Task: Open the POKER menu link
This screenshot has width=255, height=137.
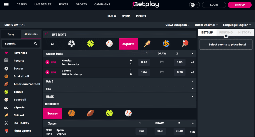Action: (64, 5)
